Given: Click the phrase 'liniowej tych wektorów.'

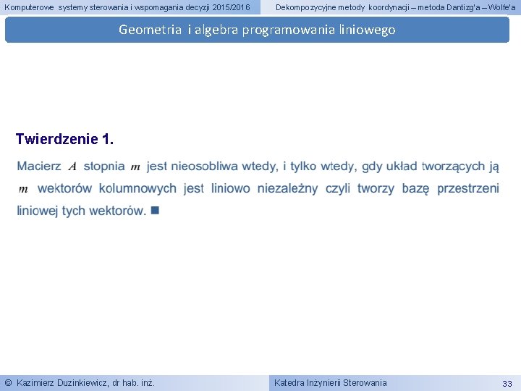Looking at the screenshot, I should [82, 211].
